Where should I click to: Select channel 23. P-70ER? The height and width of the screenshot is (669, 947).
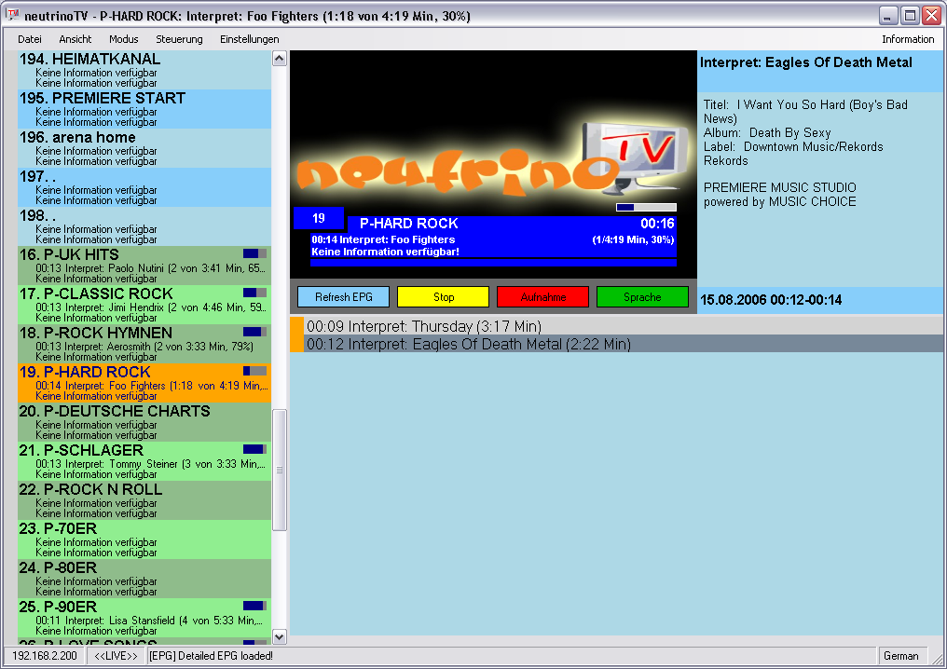coord(144,540)
